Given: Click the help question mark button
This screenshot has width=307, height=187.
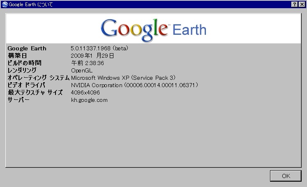Looking at the screenshot, I should (x=295, y=4).
